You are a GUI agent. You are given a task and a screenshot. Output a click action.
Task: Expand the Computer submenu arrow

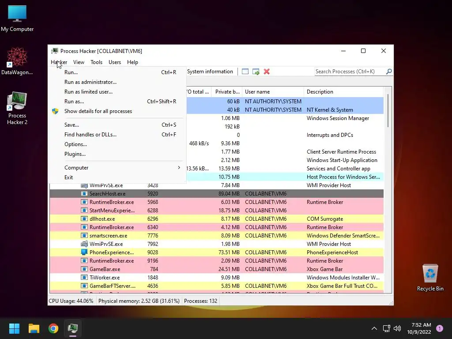[x=179, y=167]
